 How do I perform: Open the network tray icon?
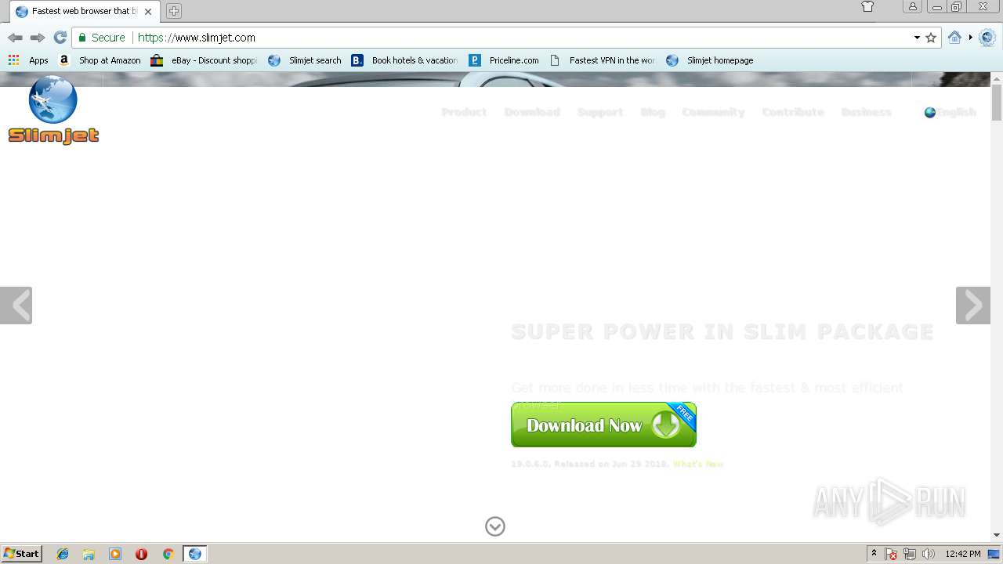click(x=910, y=554)
